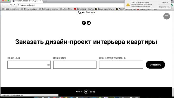Click the page vertical scrollbar thumb

(173, 92)
